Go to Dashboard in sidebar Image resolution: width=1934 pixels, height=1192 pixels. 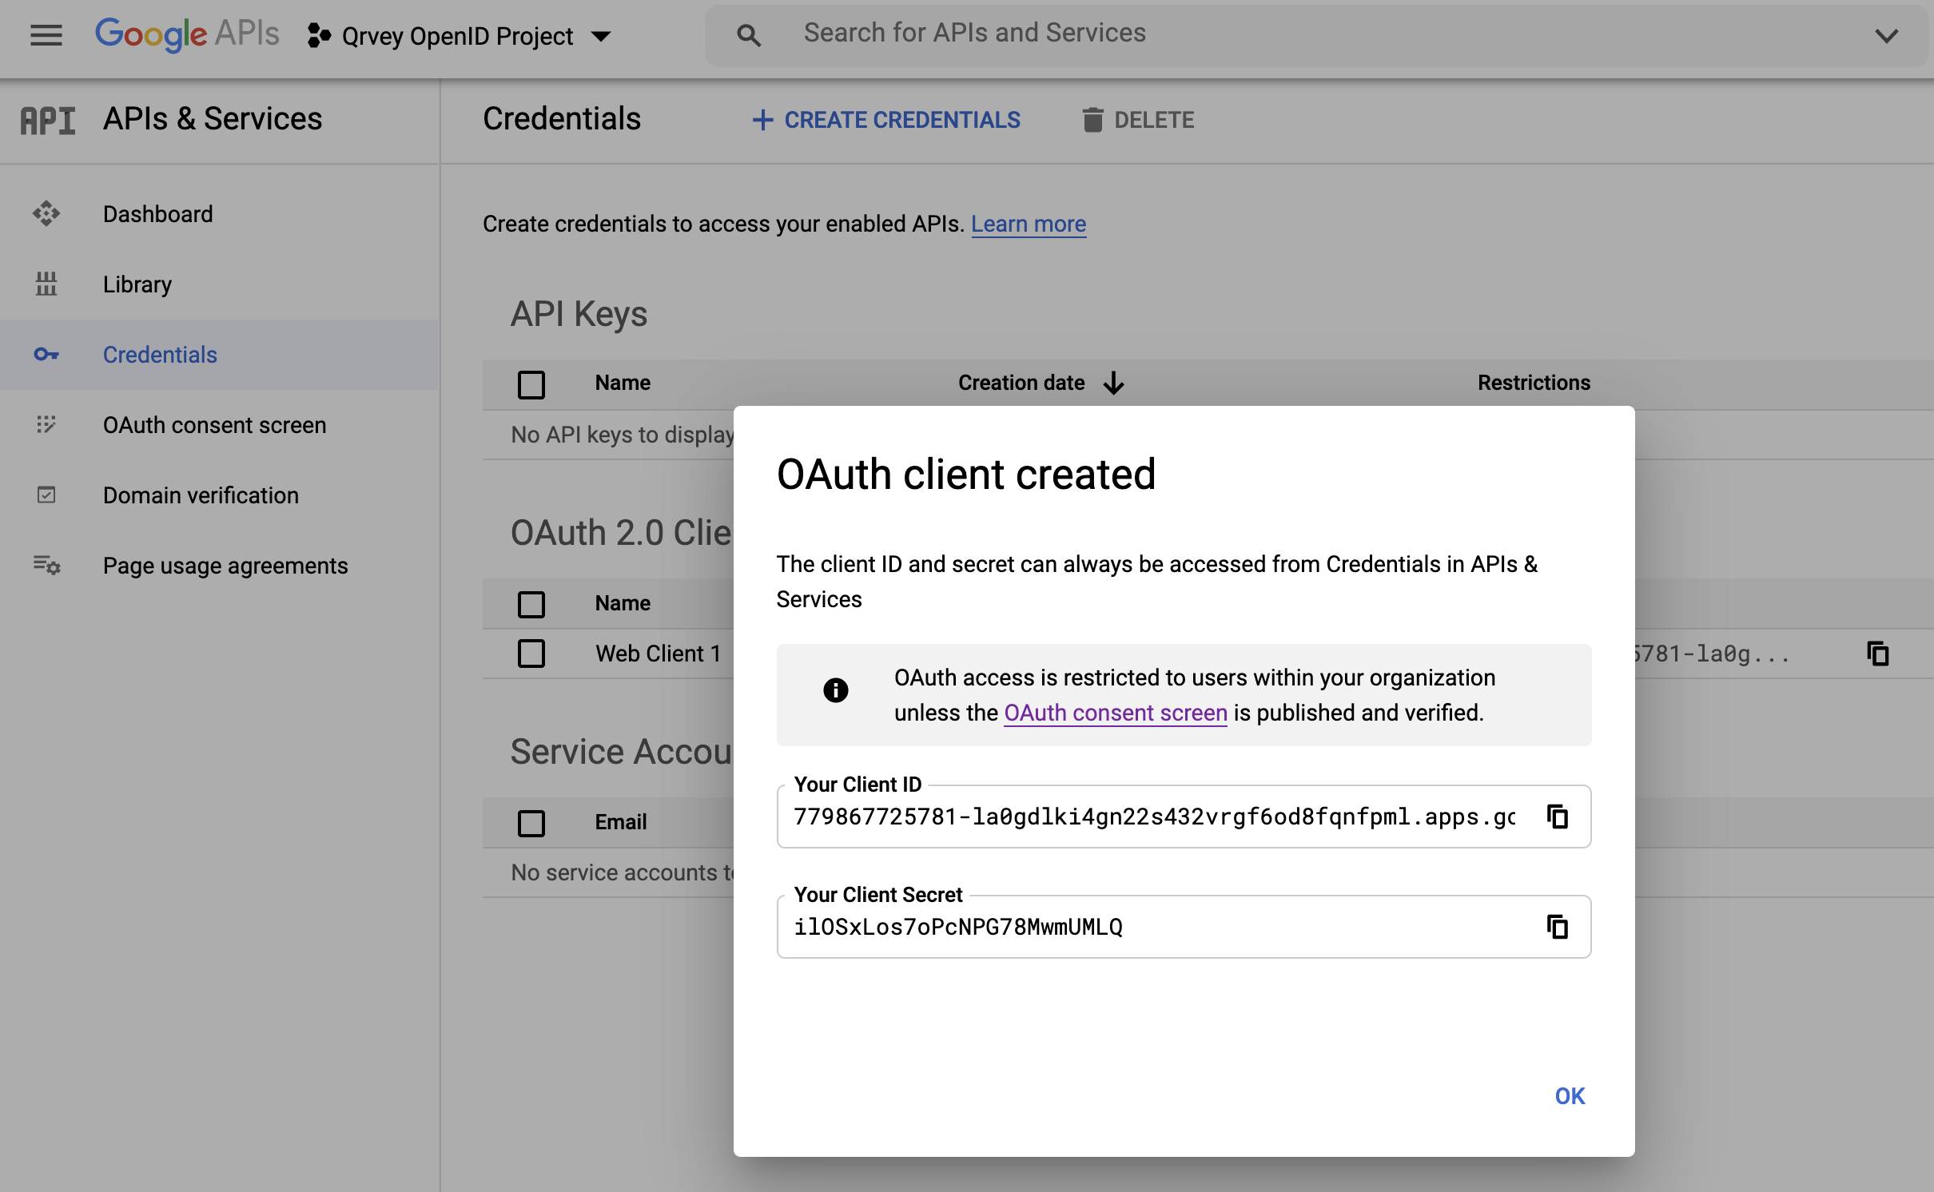(157, 214)
